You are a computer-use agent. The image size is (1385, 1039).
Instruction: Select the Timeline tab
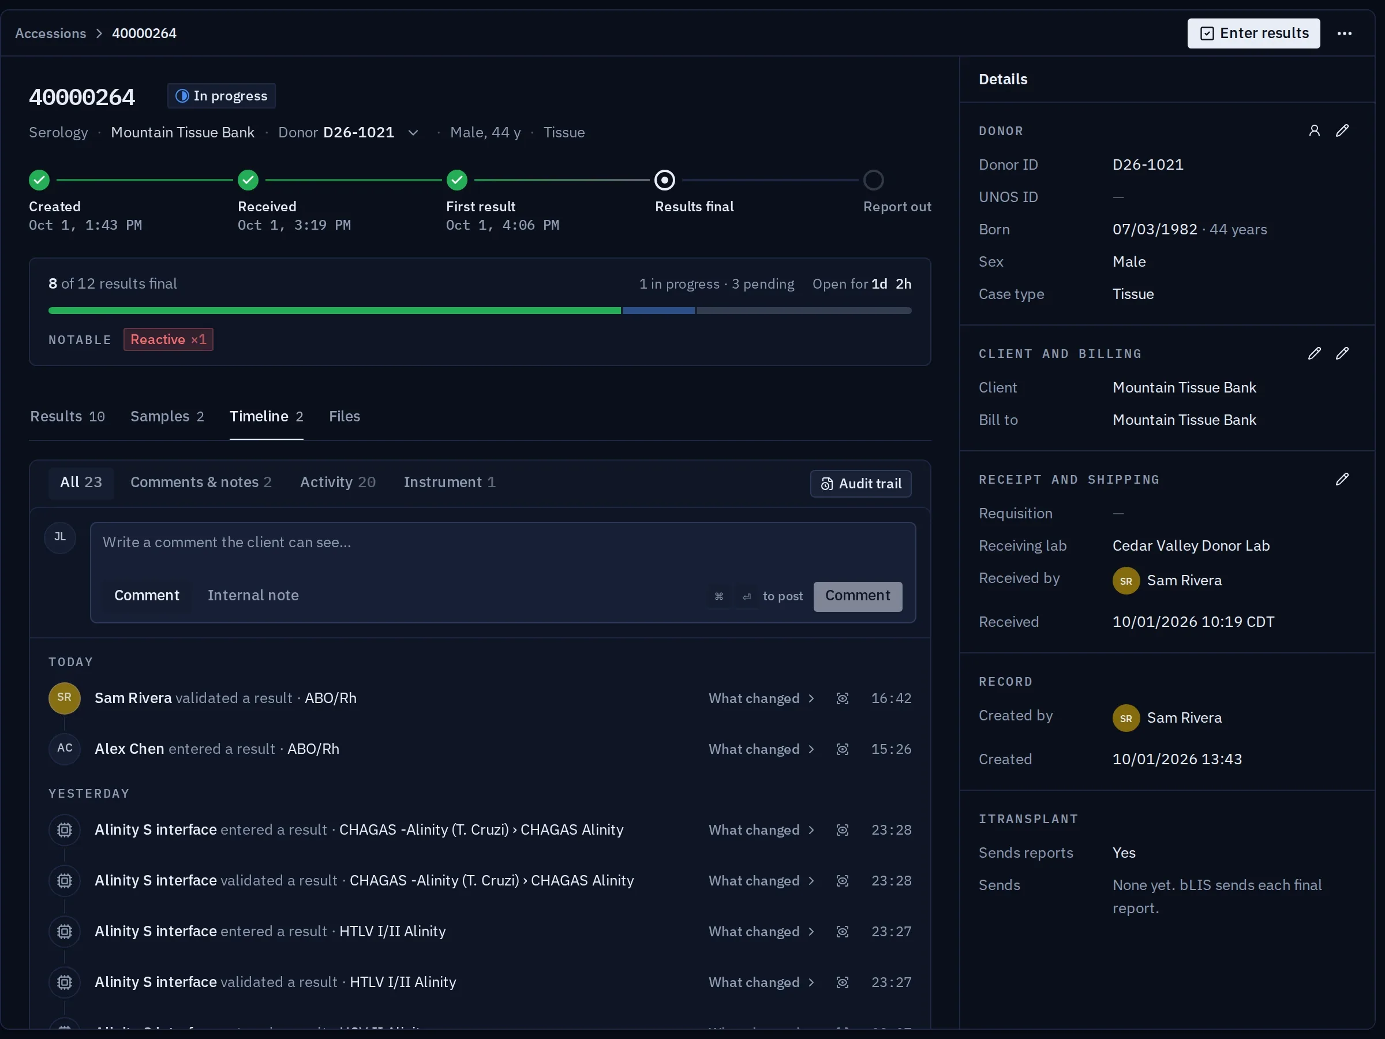(267, 417)
